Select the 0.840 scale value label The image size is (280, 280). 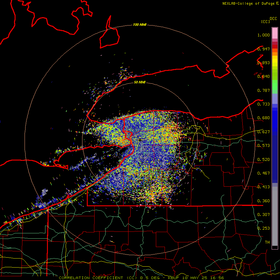click(x=264, y=77)
